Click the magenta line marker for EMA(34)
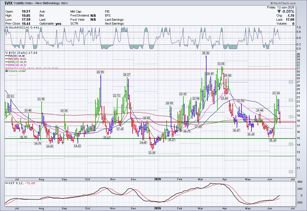Viewport: 307px width, 211px height. tap(7, 65)
